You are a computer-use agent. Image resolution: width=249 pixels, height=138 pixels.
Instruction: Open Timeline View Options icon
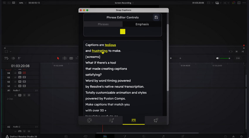[6, 58]
